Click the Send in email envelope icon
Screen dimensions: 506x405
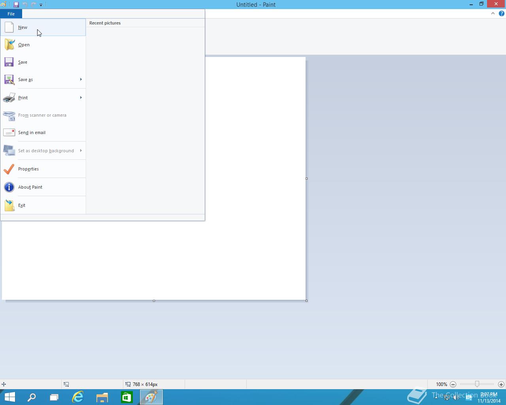[9, 132]
